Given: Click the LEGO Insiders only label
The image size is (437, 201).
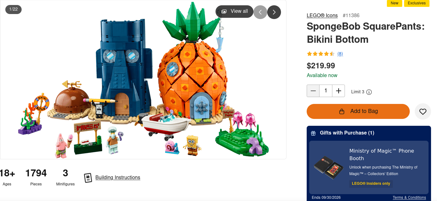Looking at the screenshot, I should (371, 184).
